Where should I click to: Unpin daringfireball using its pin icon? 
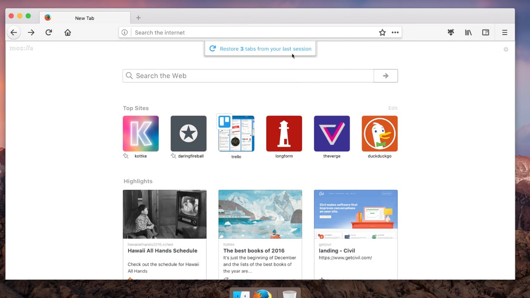coord(173,156)
